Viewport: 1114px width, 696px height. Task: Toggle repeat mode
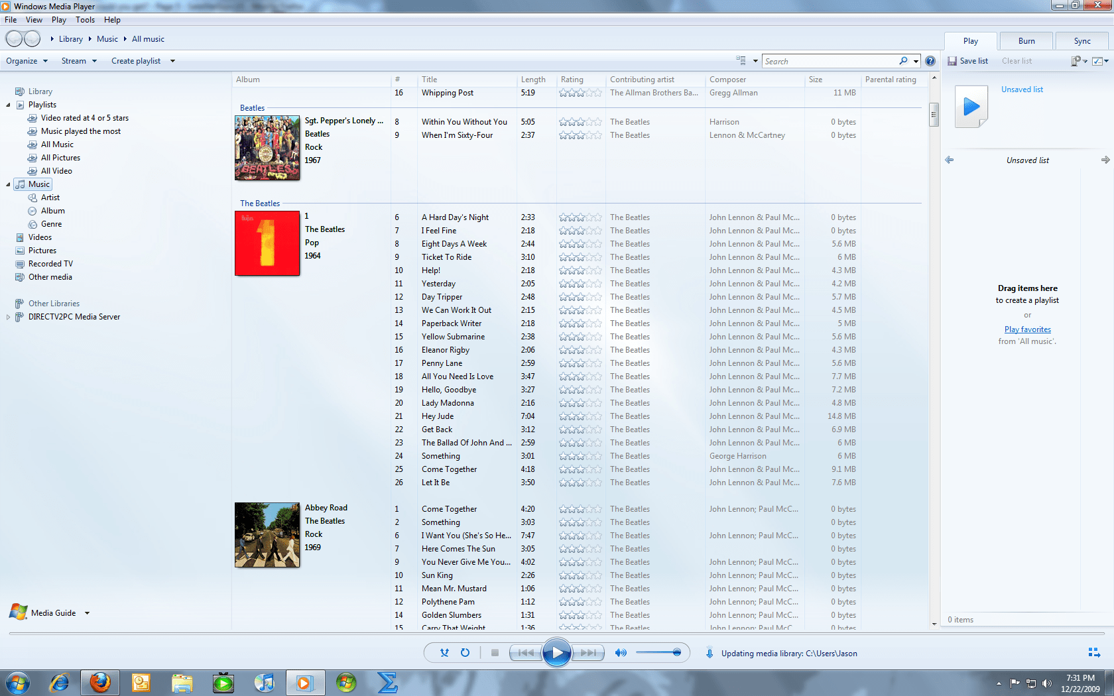[x=465, y=653]
